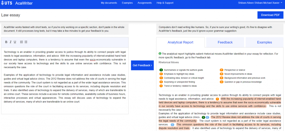Open My documents in the navigation bar
The height and width of the screenshot is (131, 285).
tap(109, 3)
